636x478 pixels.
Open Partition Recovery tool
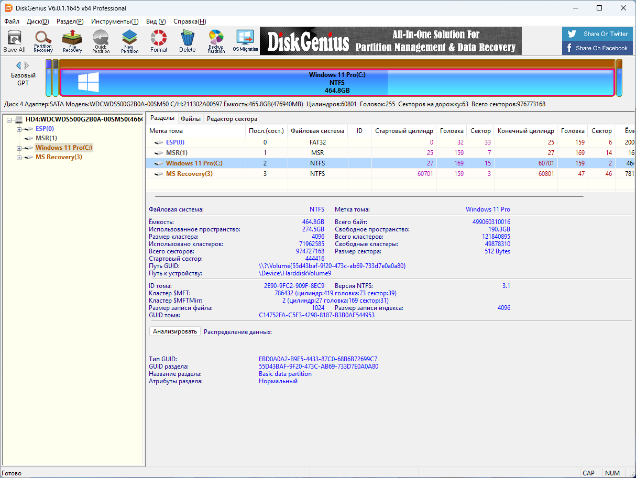(x=43, y=41)
